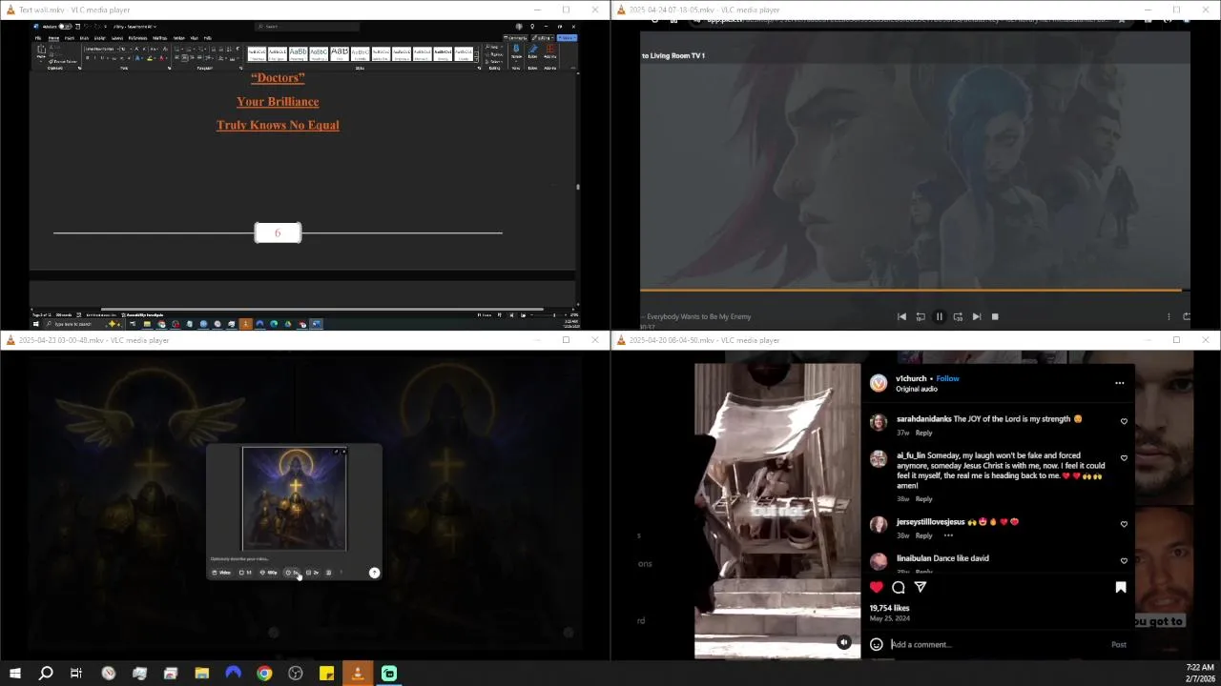The width and height of the screenshot is (1221, 686).
Task: Skip to next track in Plex player
Action: [976, 316]
